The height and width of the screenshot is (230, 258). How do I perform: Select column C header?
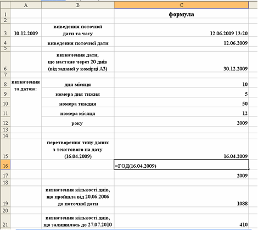(181, 5)
